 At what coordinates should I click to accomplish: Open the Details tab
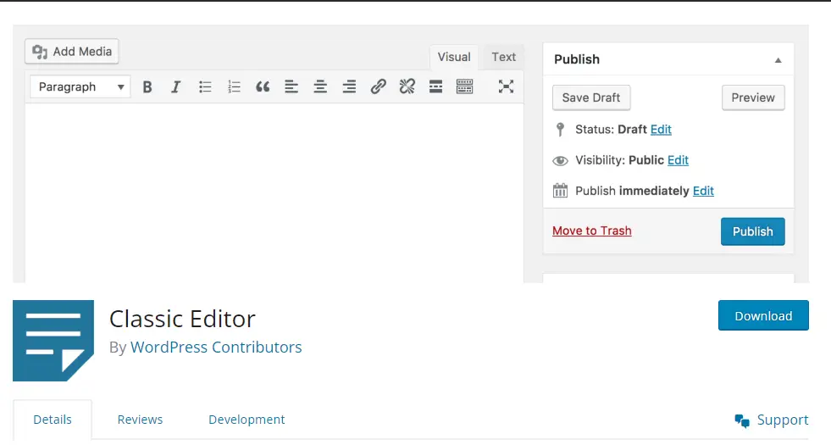coord(53,420)
